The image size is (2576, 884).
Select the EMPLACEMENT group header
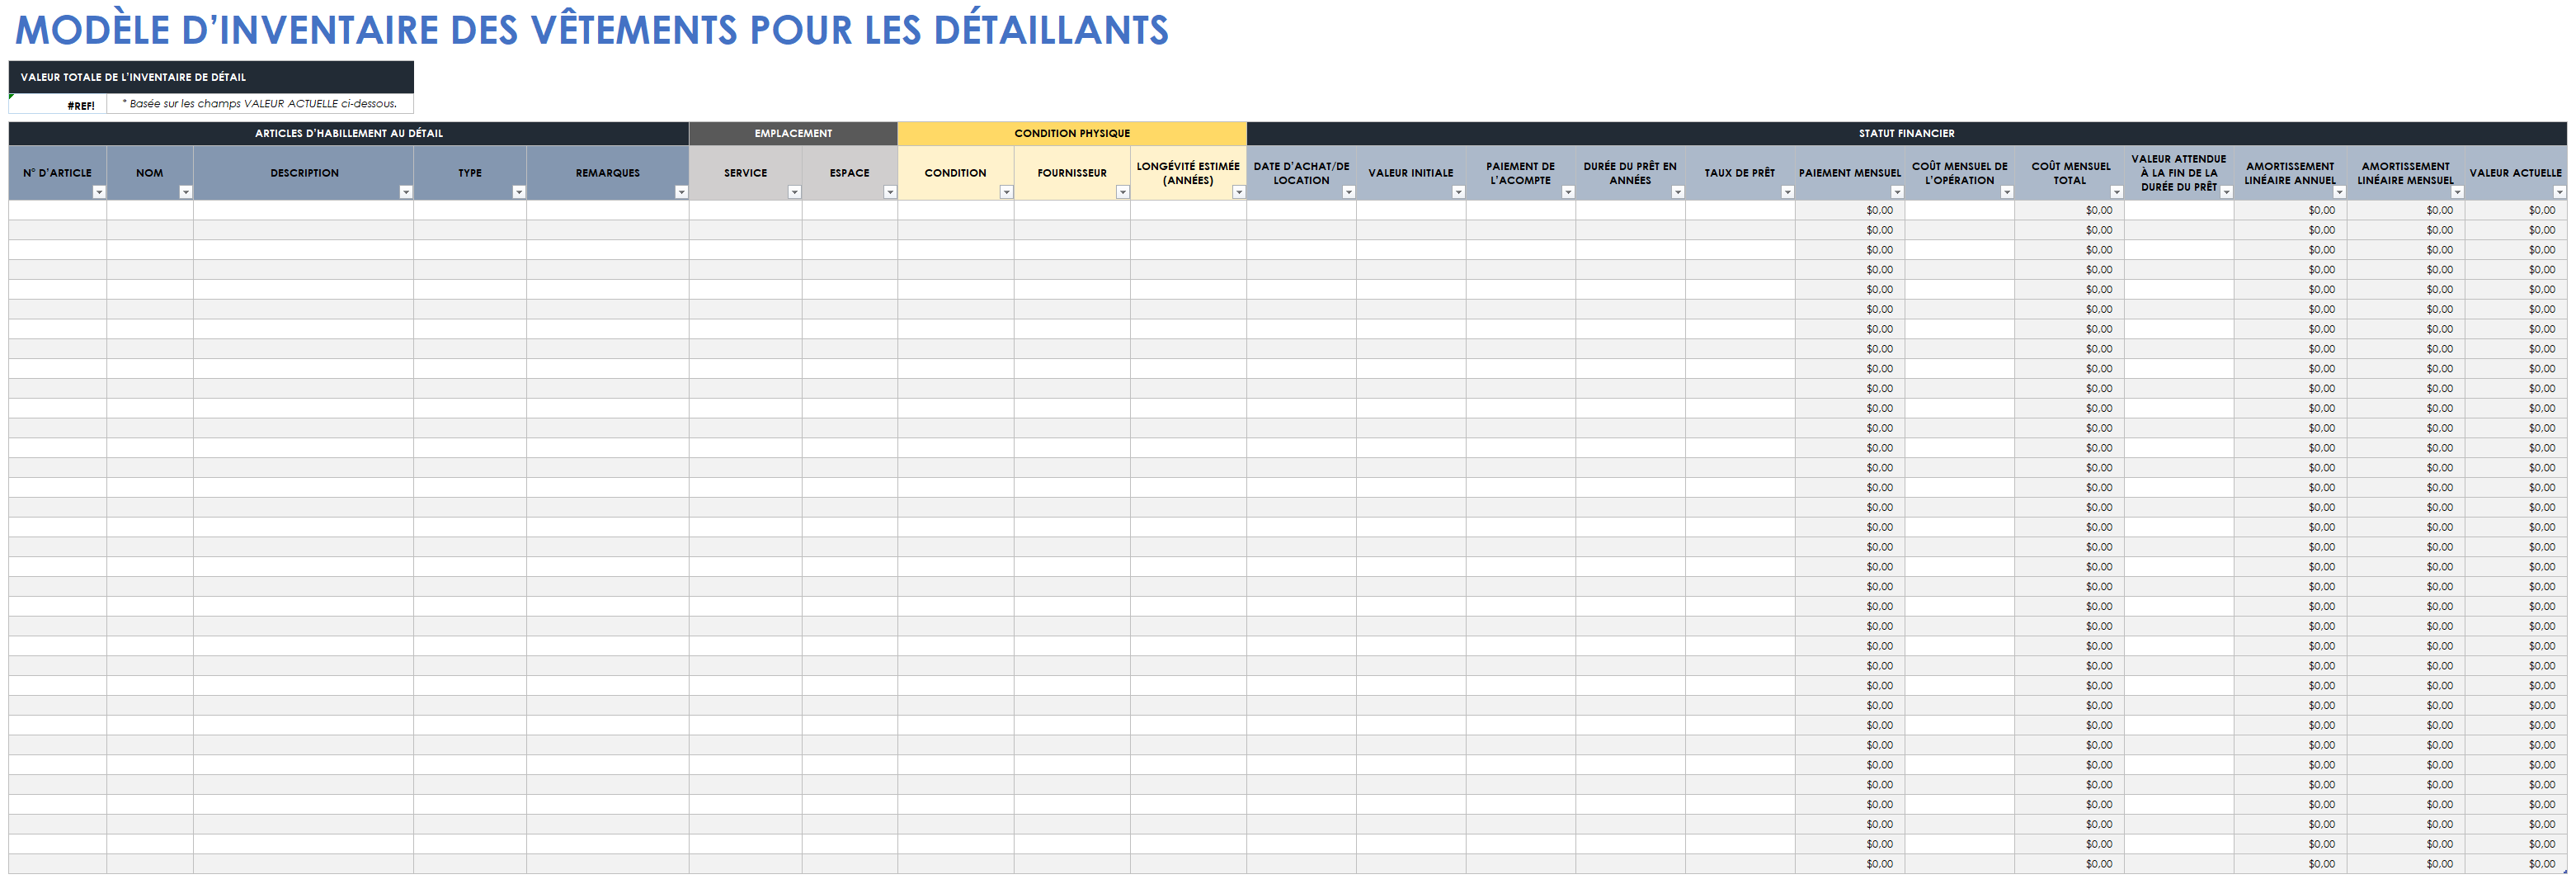pyautogui.click(x=793, y=133)
